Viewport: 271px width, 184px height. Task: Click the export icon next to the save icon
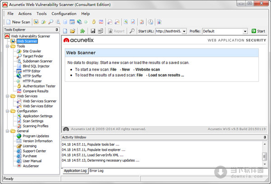[x=100, y=31]
